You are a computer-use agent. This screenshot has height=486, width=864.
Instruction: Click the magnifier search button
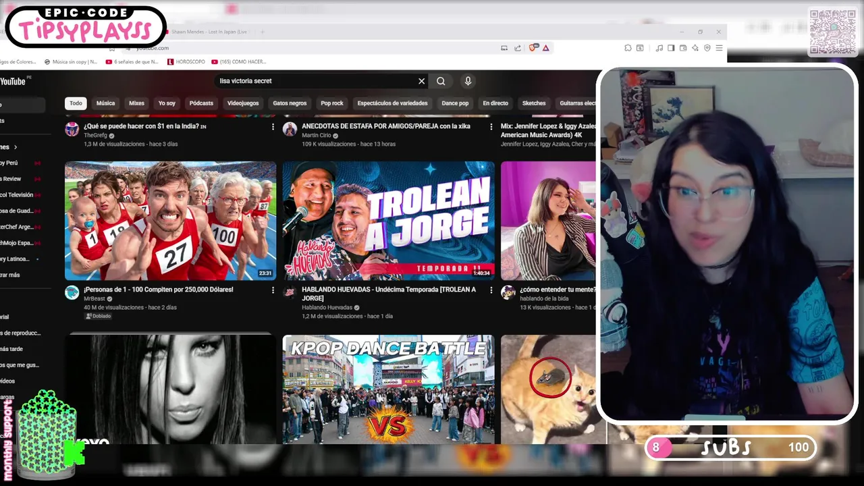(x=441, y=81)
